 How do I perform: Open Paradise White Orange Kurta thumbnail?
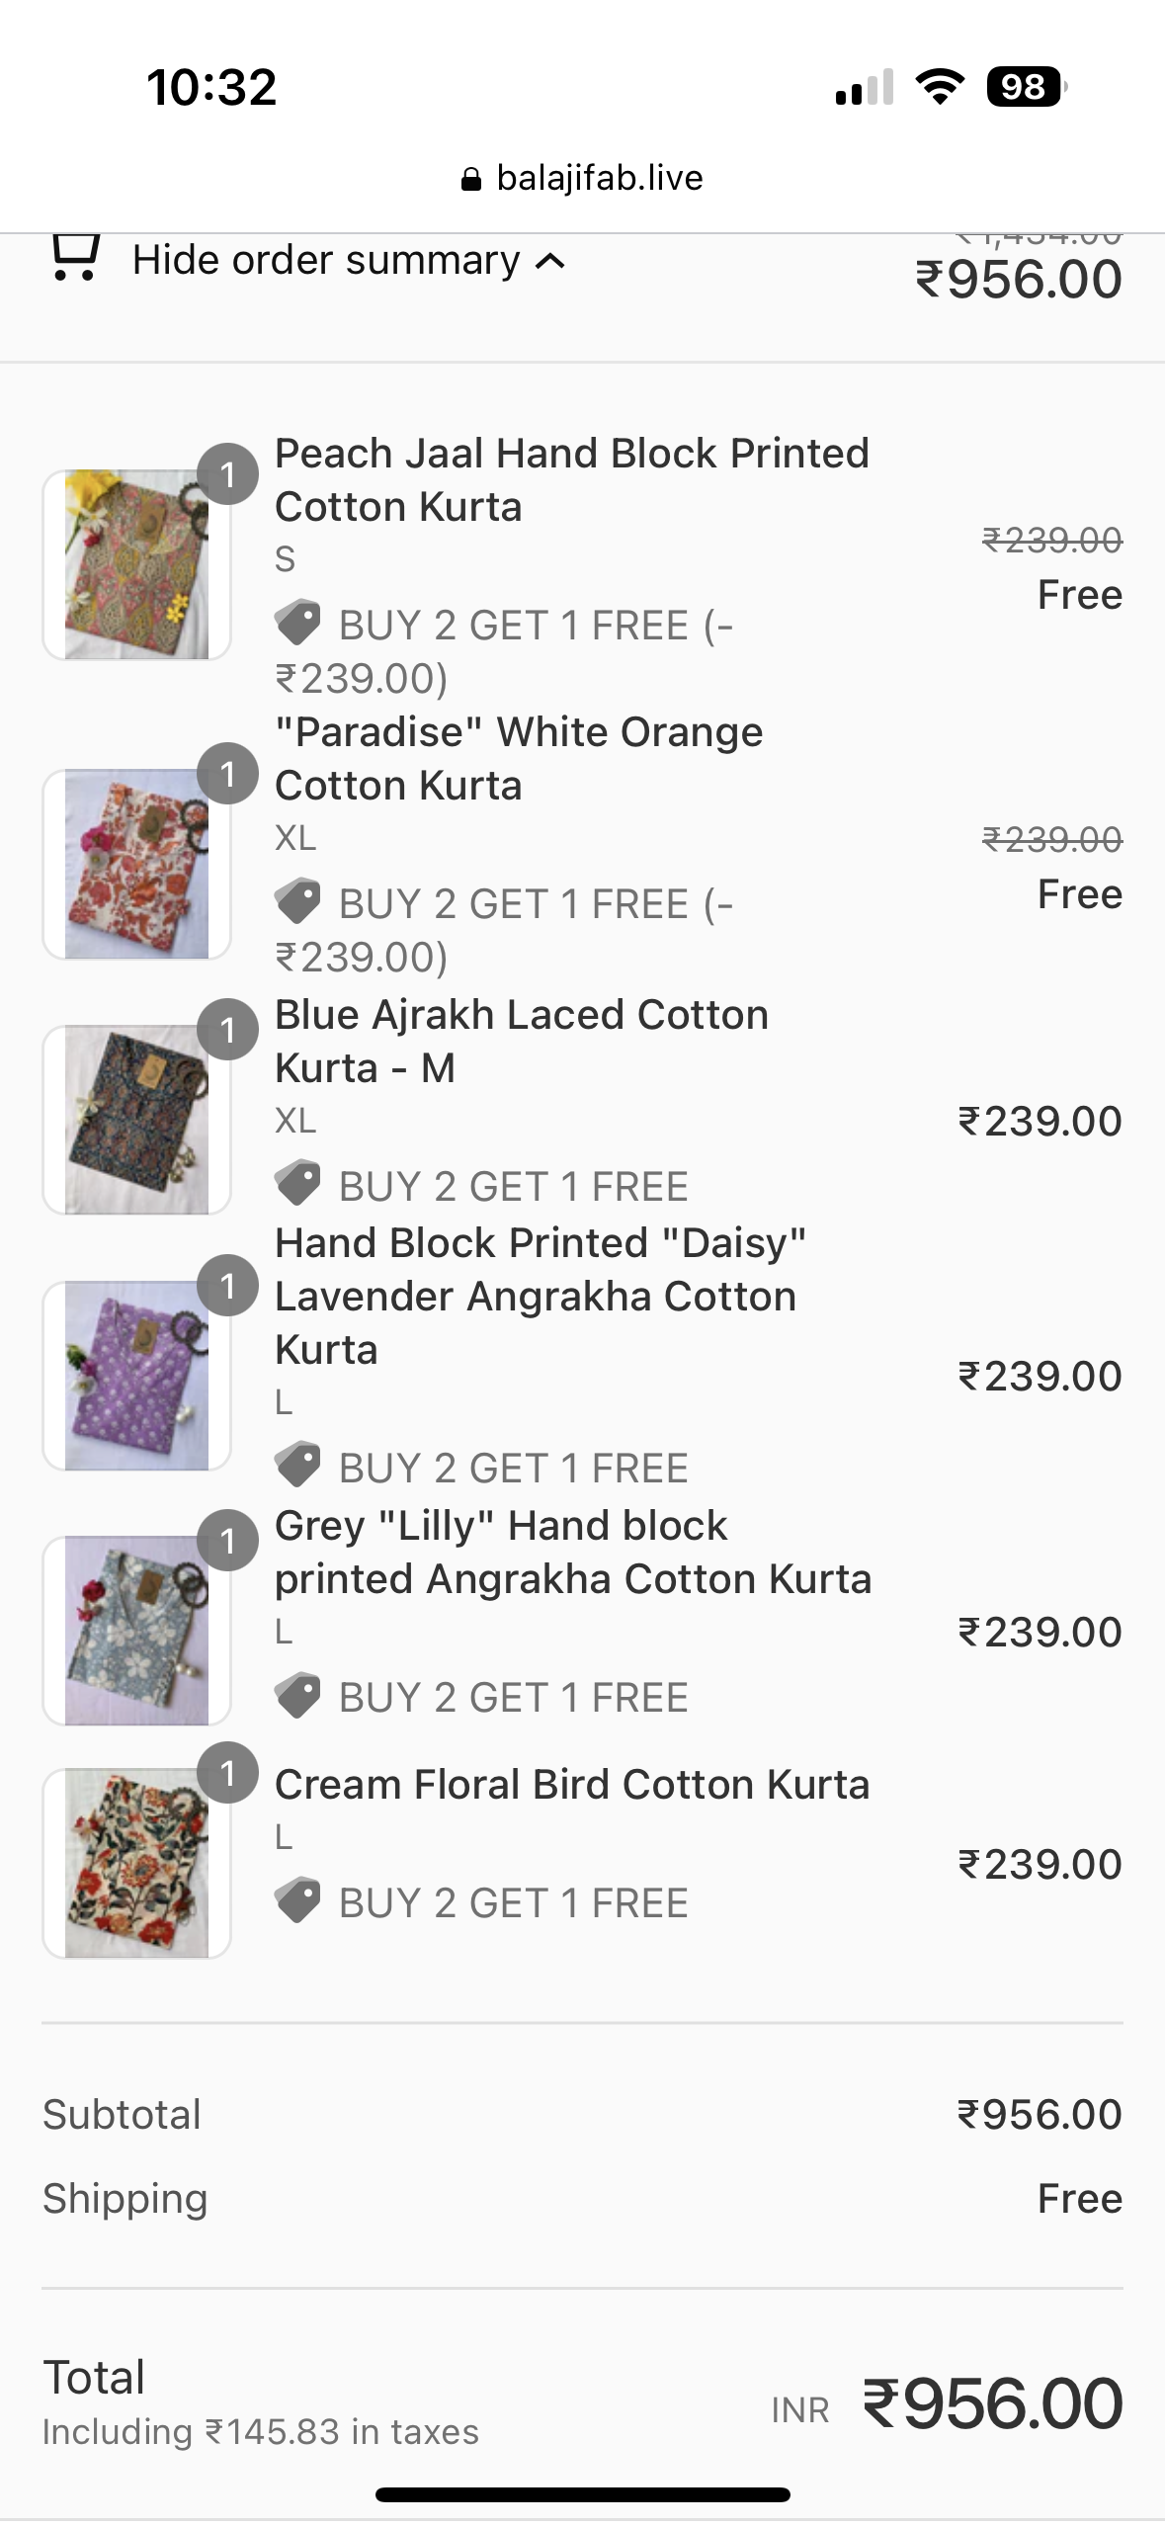coord(136,864)
